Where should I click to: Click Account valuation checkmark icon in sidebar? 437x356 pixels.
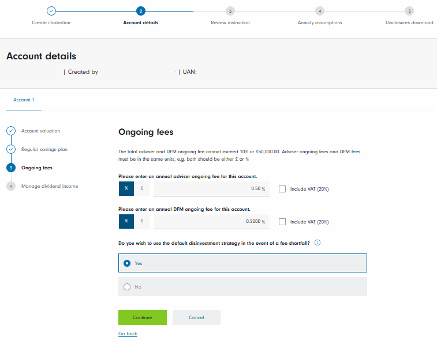point(11,131)
